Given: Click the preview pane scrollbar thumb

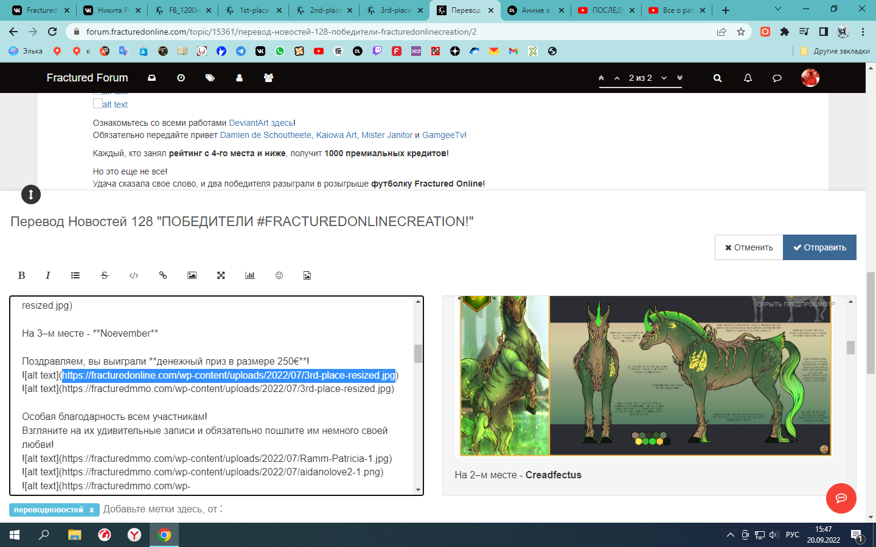Looking at the screenshot, I should click(x=850, y=347).
